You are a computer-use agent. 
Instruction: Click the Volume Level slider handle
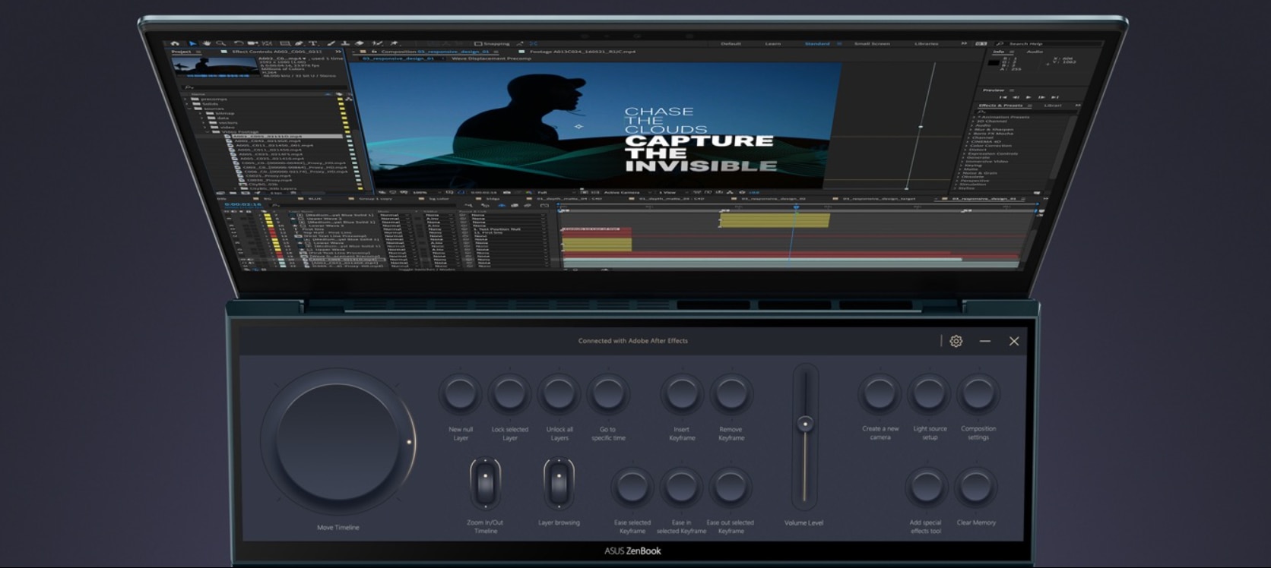(x=805, y=424)
